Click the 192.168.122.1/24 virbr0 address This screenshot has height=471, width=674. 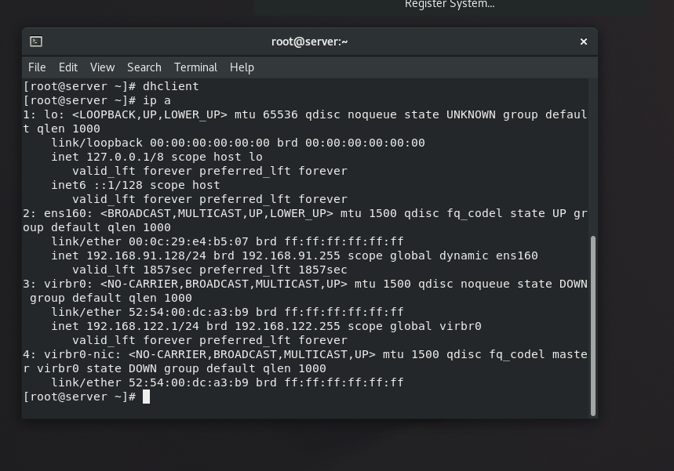(x=143, y=326)
